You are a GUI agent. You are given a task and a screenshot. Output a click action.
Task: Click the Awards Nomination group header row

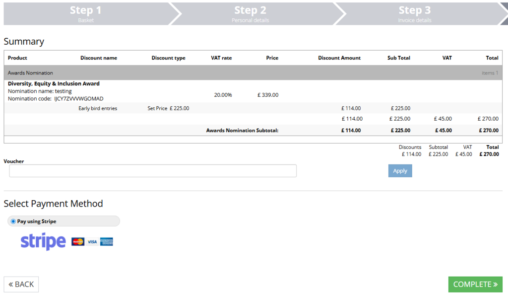tap(253, 73)
